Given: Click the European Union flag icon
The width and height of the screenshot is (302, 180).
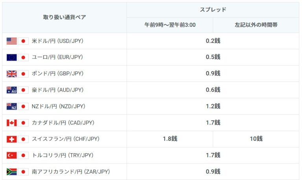Looking at the screenshot, I should [12, 57].
